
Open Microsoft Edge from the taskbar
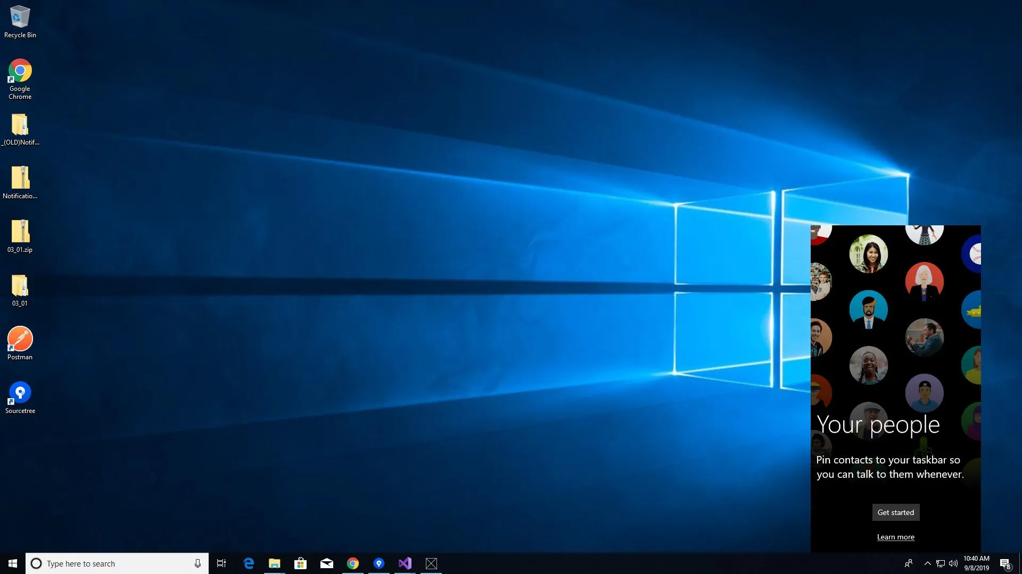click(x=249, y=563)
